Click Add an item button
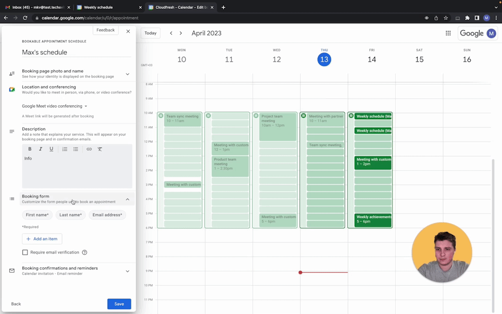The width and height of the screenshot is (502, 314). pyautogui.click(x=42, y=239)
